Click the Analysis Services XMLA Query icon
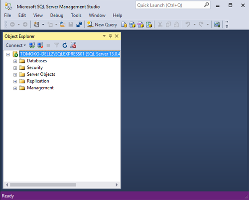This screenshot has height=200, width=249. point(149,24)
